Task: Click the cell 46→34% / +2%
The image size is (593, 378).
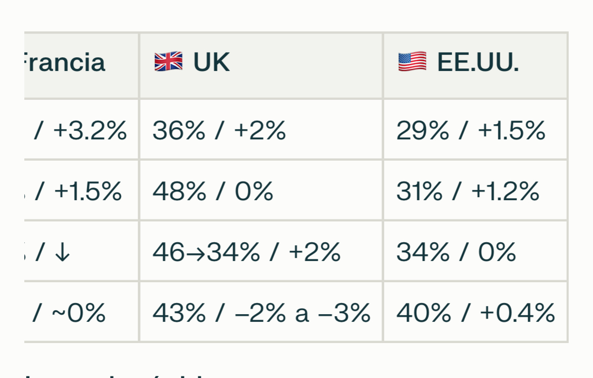Action: [246, 252]
